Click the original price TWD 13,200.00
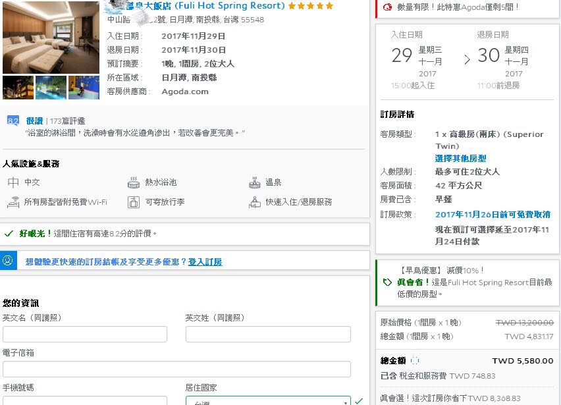Viewport: 561px width, 405px height. click(525, 323)
